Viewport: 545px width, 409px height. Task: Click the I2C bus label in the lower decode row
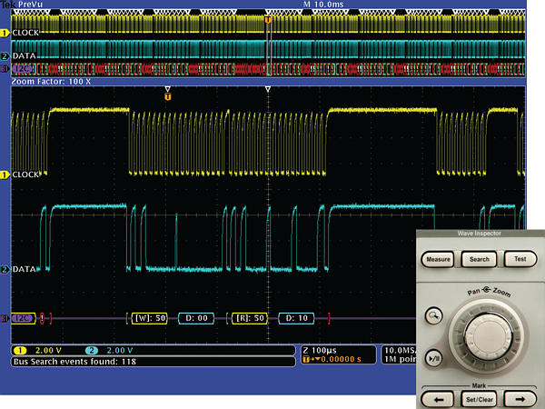[x=24, y=318]
